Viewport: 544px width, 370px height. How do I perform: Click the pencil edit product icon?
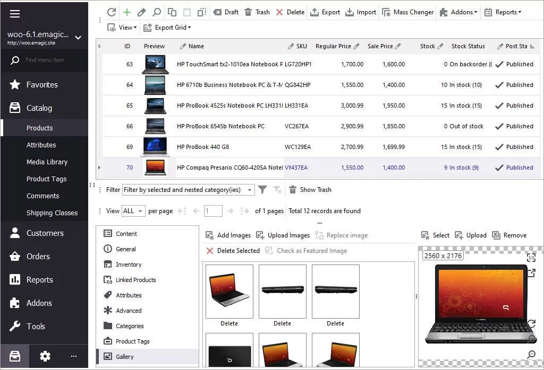pyautogui.click(x=141, y=12)
